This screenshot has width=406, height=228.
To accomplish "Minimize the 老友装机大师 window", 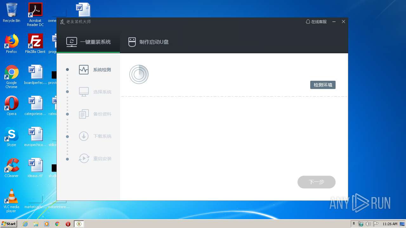I will pos(334,22).
